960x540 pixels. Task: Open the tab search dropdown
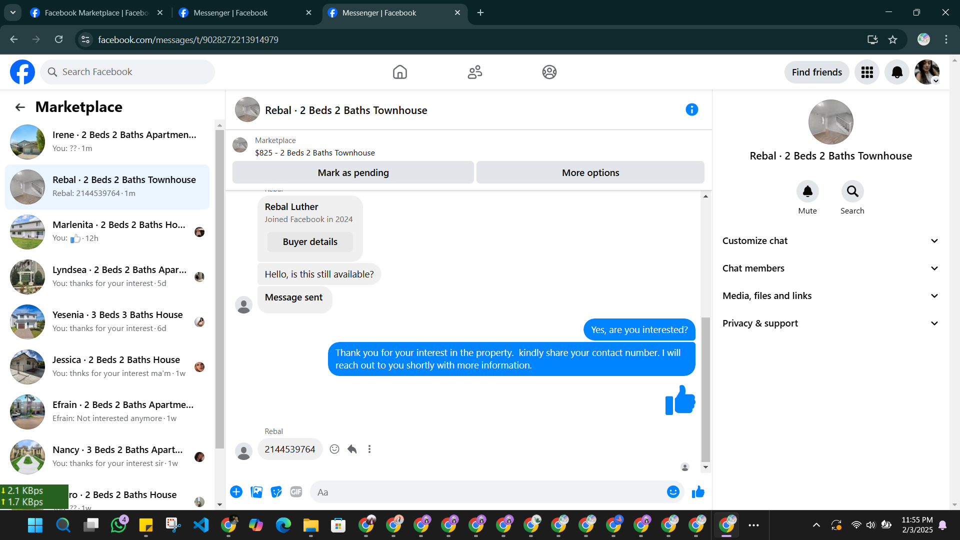point(12,12)
